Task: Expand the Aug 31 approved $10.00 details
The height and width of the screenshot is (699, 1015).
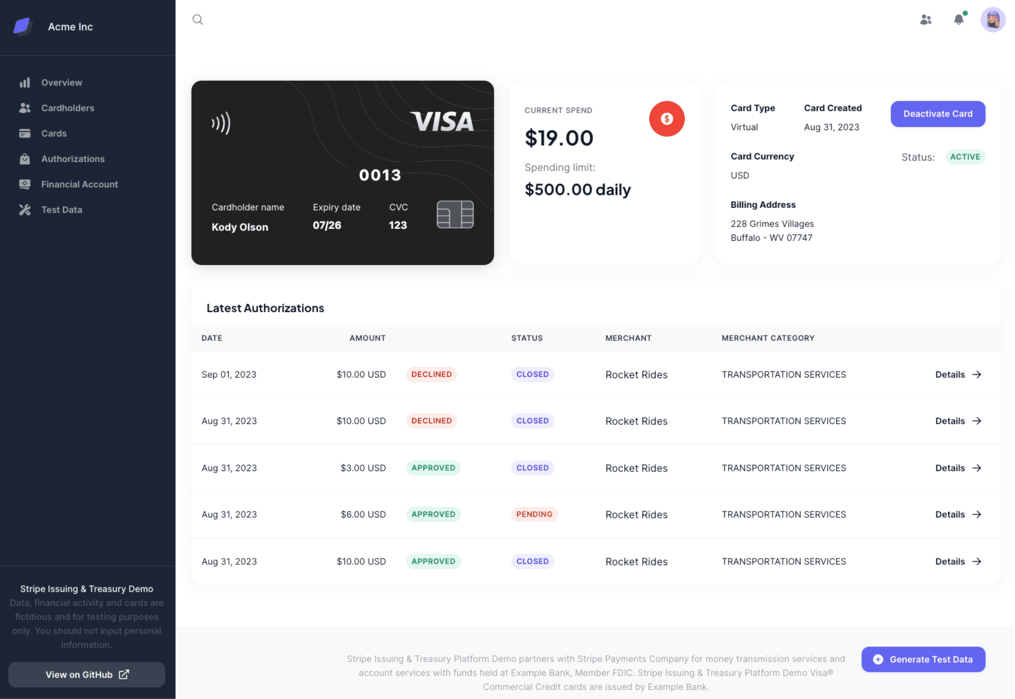Action: click(959, 561)
